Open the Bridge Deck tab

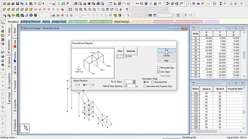59,22
